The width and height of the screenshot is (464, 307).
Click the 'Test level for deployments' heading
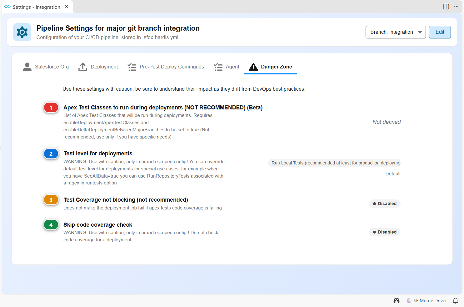[98, 153]
